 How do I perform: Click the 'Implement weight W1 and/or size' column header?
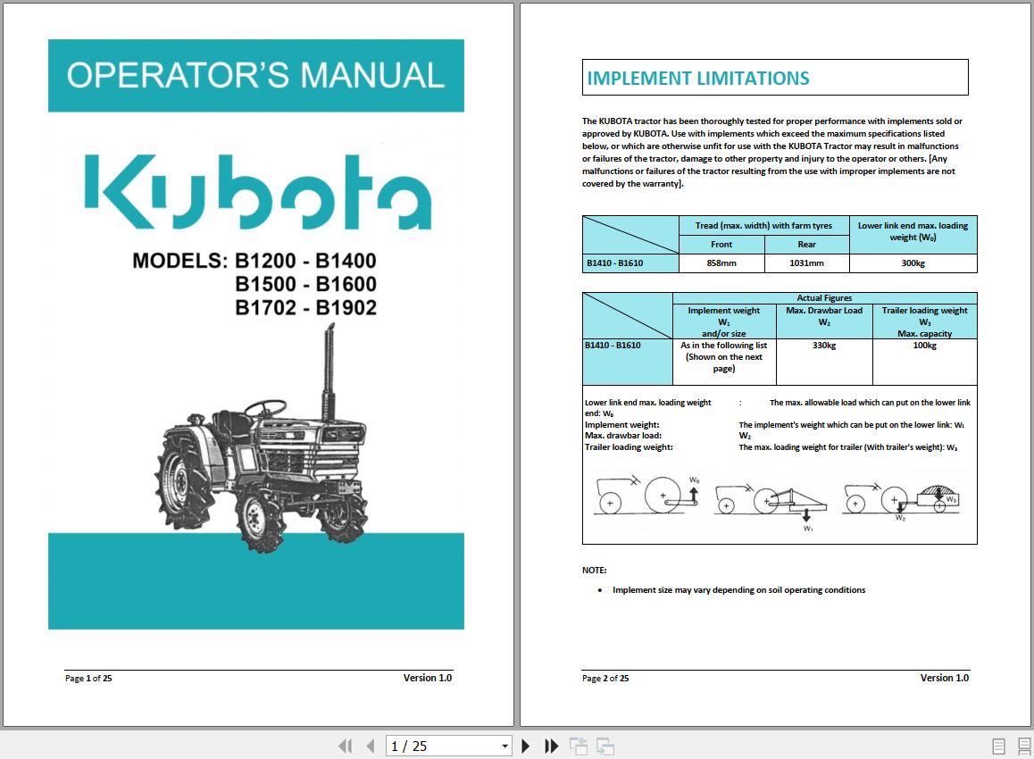click(724, 321)
